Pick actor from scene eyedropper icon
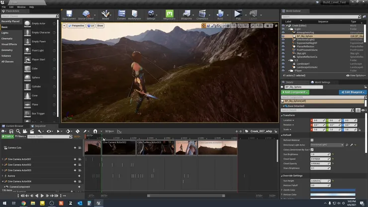Image resolution: width=368 pixels, height=207 pixels. click(351, 145)
